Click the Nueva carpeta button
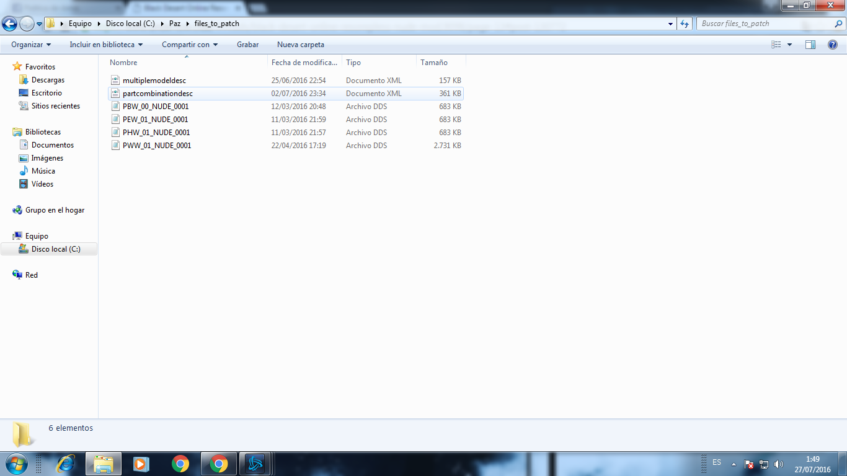The height and width of the screenshot is (476, 847). click(x=301, y=45)
